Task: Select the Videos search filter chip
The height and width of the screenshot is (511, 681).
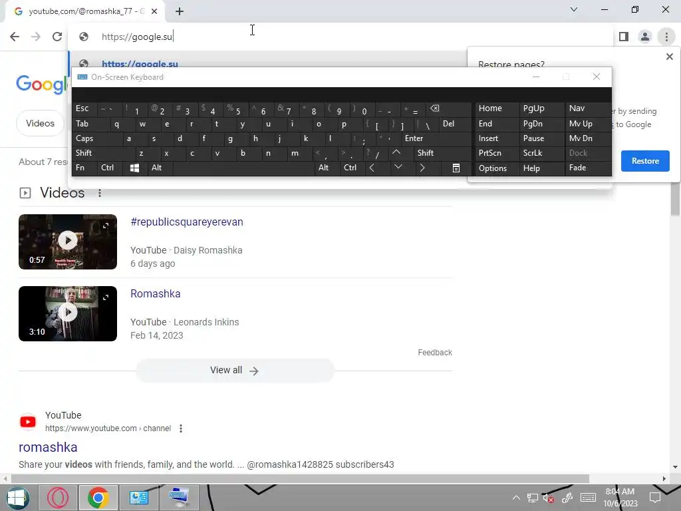Action: (40, 123)
